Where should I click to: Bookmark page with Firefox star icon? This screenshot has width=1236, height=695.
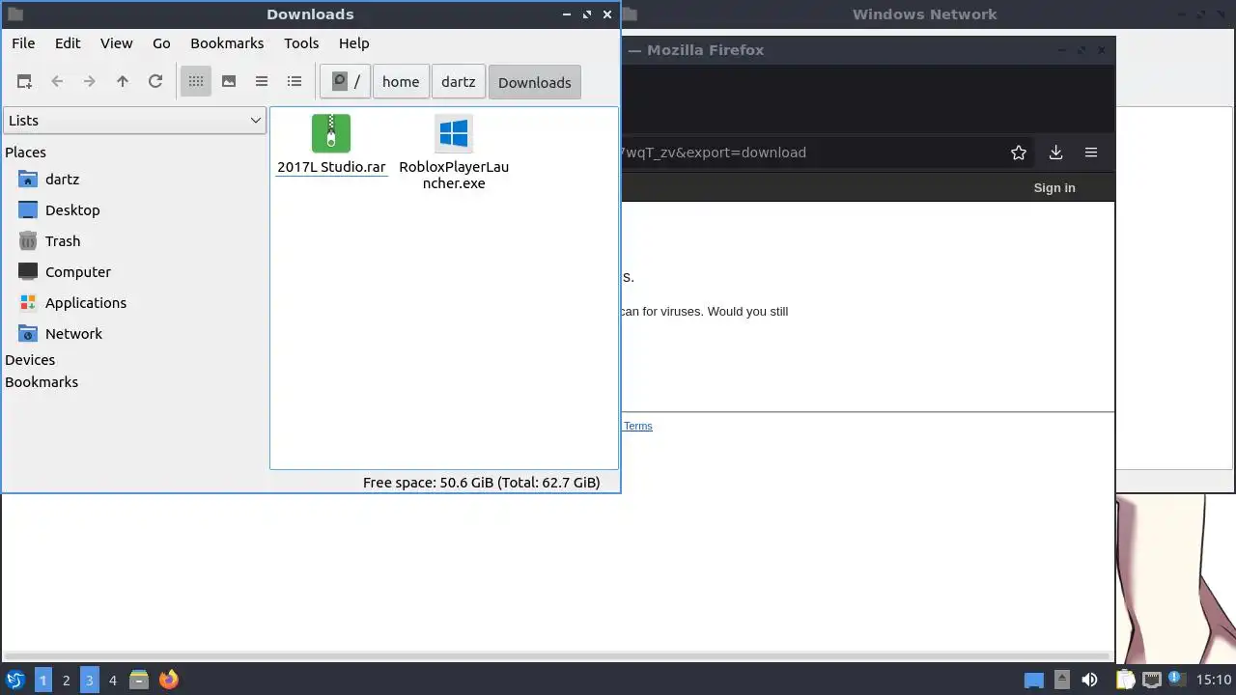pos(1019,153)
